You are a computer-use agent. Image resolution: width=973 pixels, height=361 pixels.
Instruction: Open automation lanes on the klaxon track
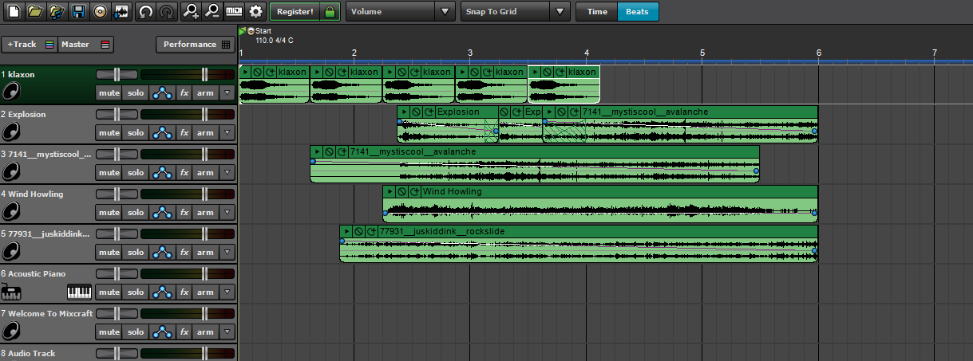[x=162, y=93]
